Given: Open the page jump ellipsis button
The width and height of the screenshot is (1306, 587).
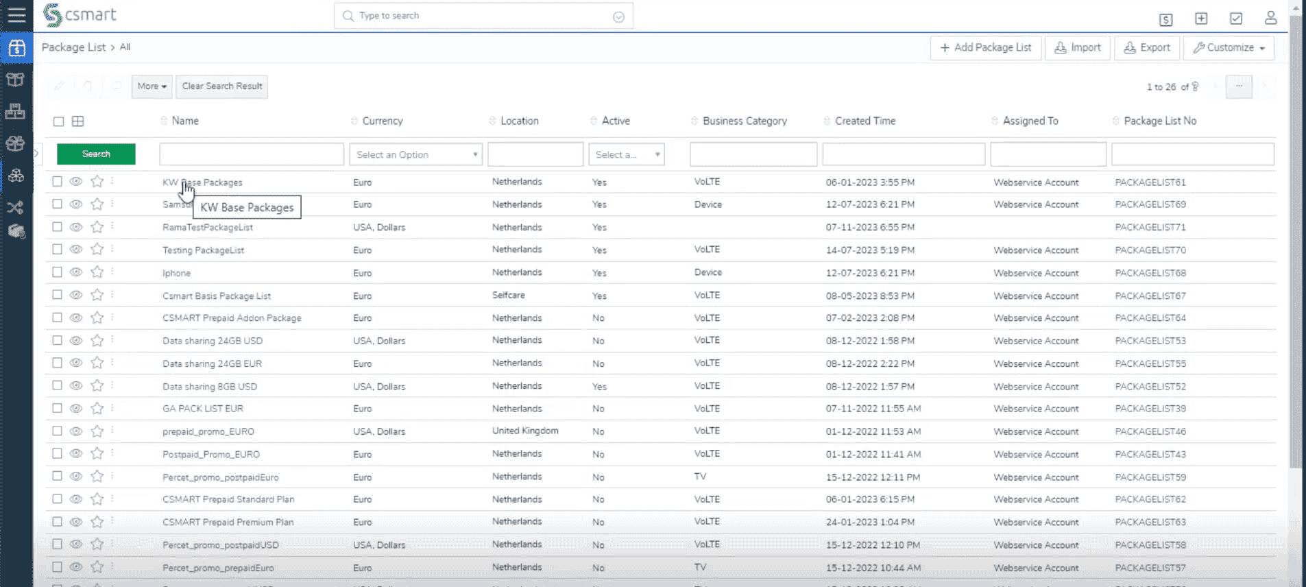Looking at the screenshot, I should tap(1239, 86).
